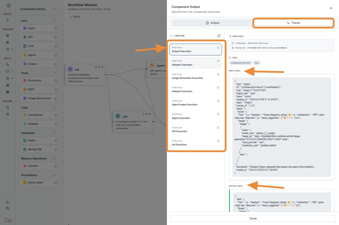Image resolution: width=339 pixels, height=225 pixels.
Task: Select the Agent node on the canvas
Action: [156, 69]
